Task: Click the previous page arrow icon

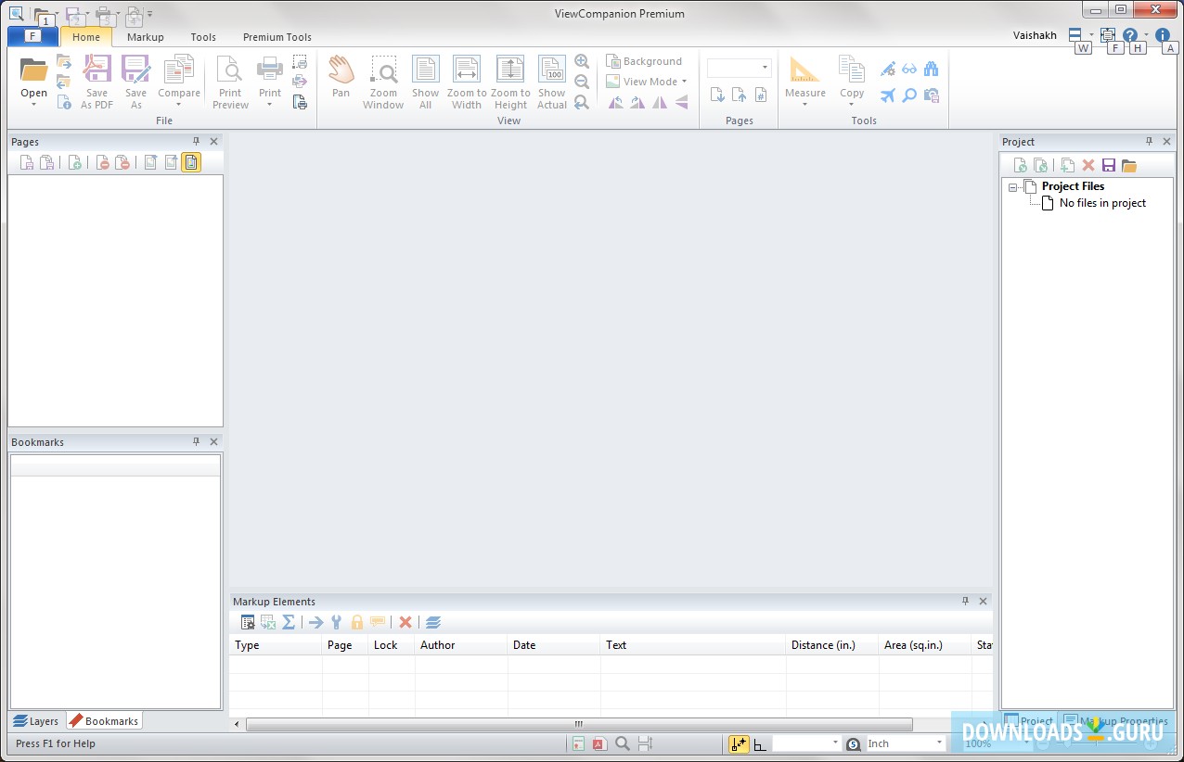Action: click(x=739, y=95)
